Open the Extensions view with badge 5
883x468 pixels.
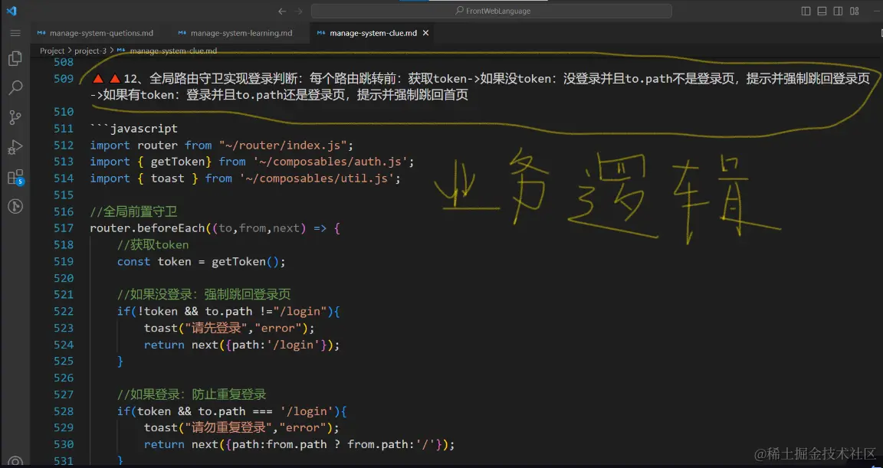click(x=15, y=177)
